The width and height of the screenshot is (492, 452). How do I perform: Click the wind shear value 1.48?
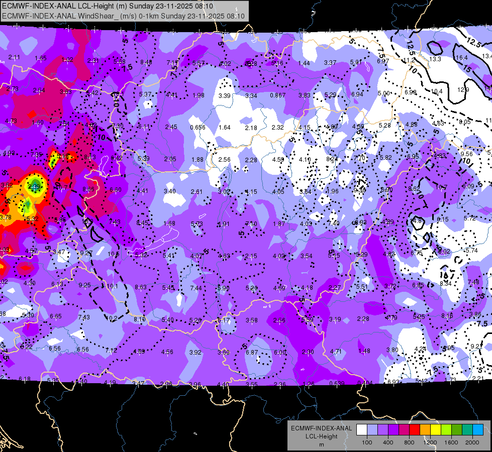point(364,351)
